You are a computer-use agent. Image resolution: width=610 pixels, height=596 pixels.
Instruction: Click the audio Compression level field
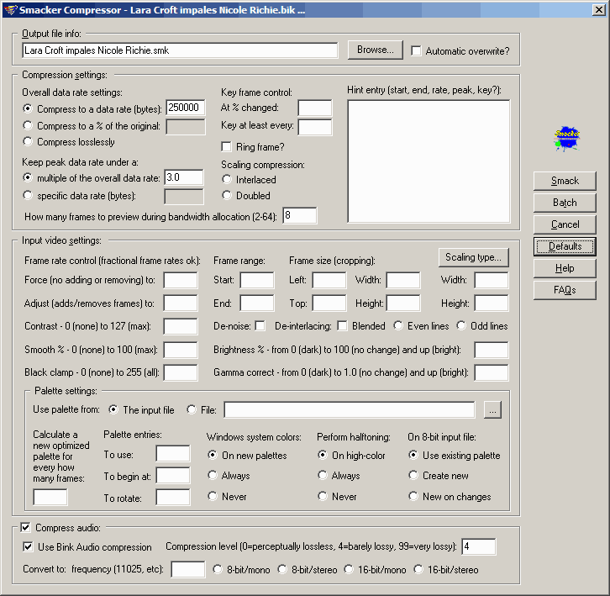(x=479, y=546)
